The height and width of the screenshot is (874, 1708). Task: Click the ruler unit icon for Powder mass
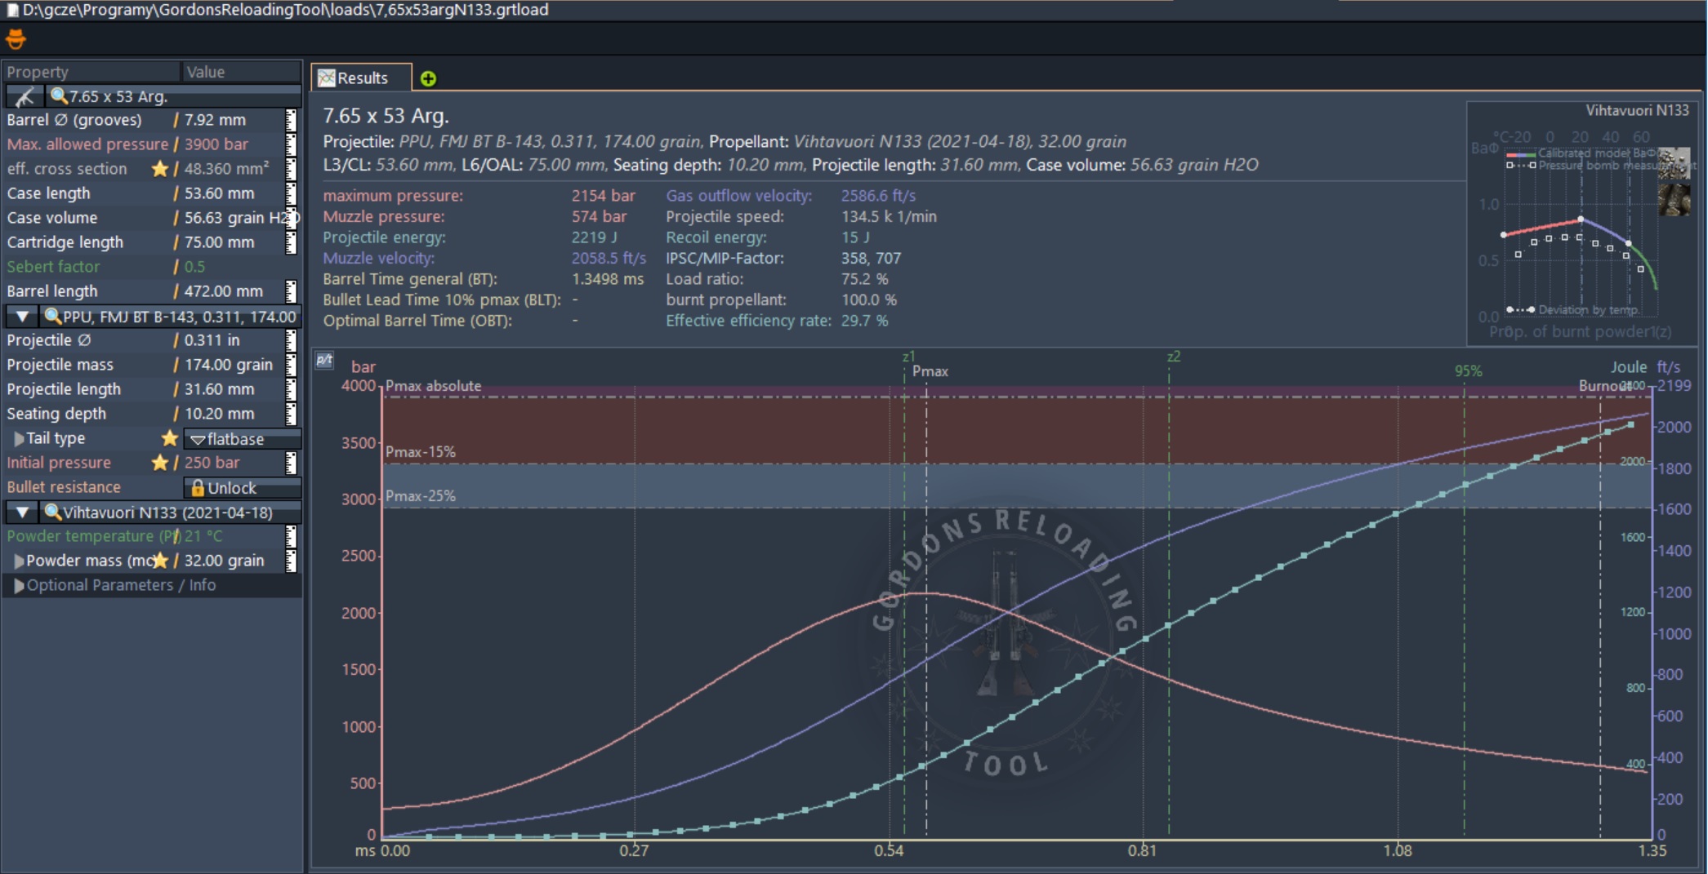click(291, 561)
